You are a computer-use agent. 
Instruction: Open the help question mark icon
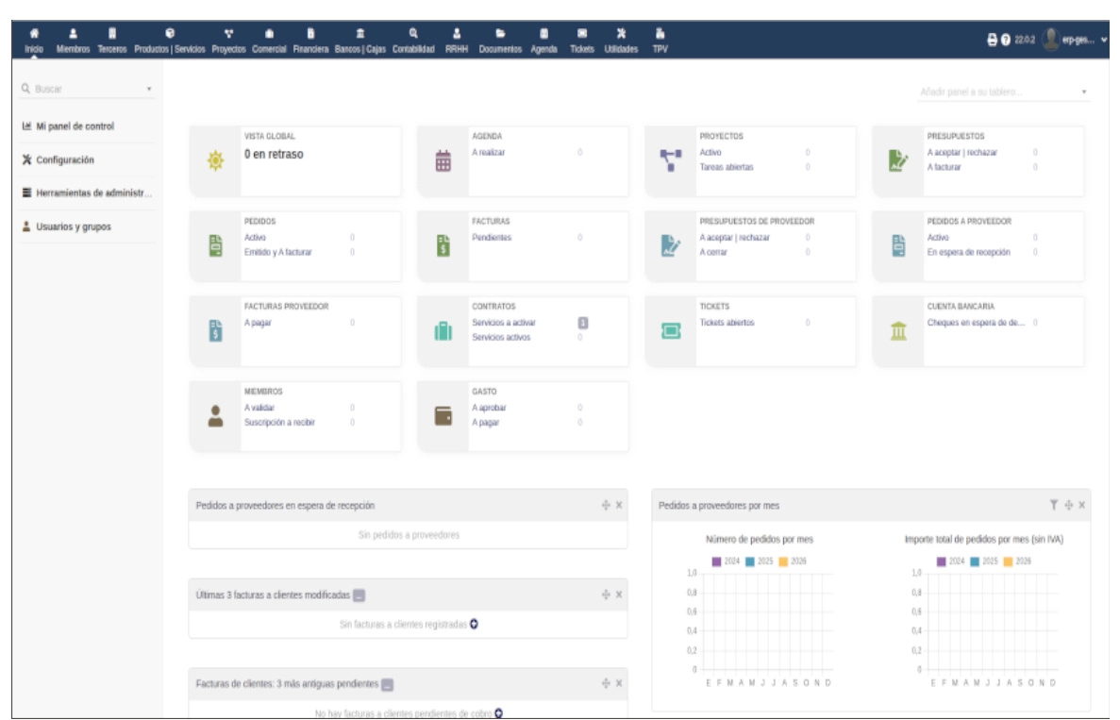pos(1006,40)
